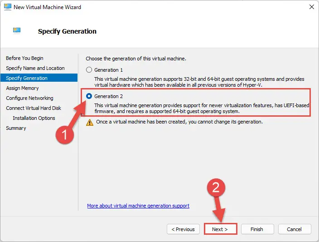Click the Generation 2 label text
319x242 pixels.
pyautogui.click(x=108, y=96)
